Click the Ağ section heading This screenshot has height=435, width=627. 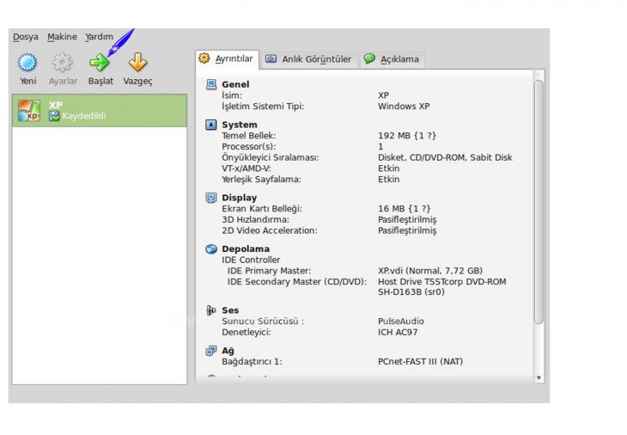point(228,351)
